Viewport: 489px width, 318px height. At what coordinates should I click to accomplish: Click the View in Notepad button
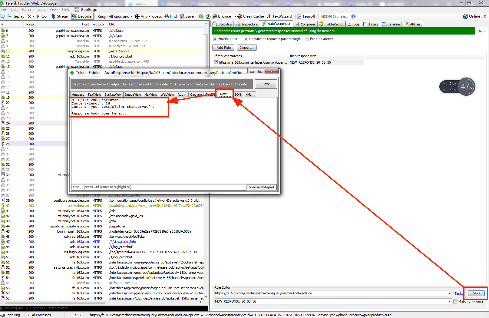[261, 187]
